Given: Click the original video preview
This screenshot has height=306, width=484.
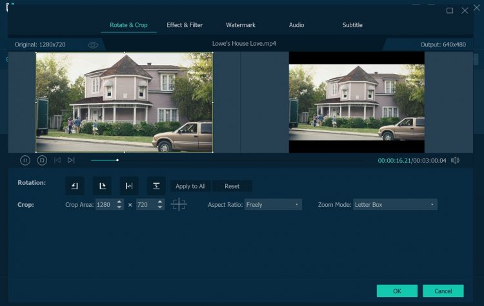Looking at the screenshot, I should 125,102.
